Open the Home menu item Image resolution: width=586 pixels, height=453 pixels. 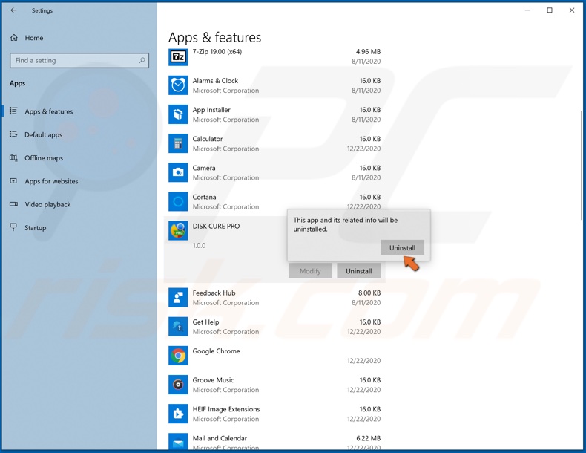click(34, 38)
